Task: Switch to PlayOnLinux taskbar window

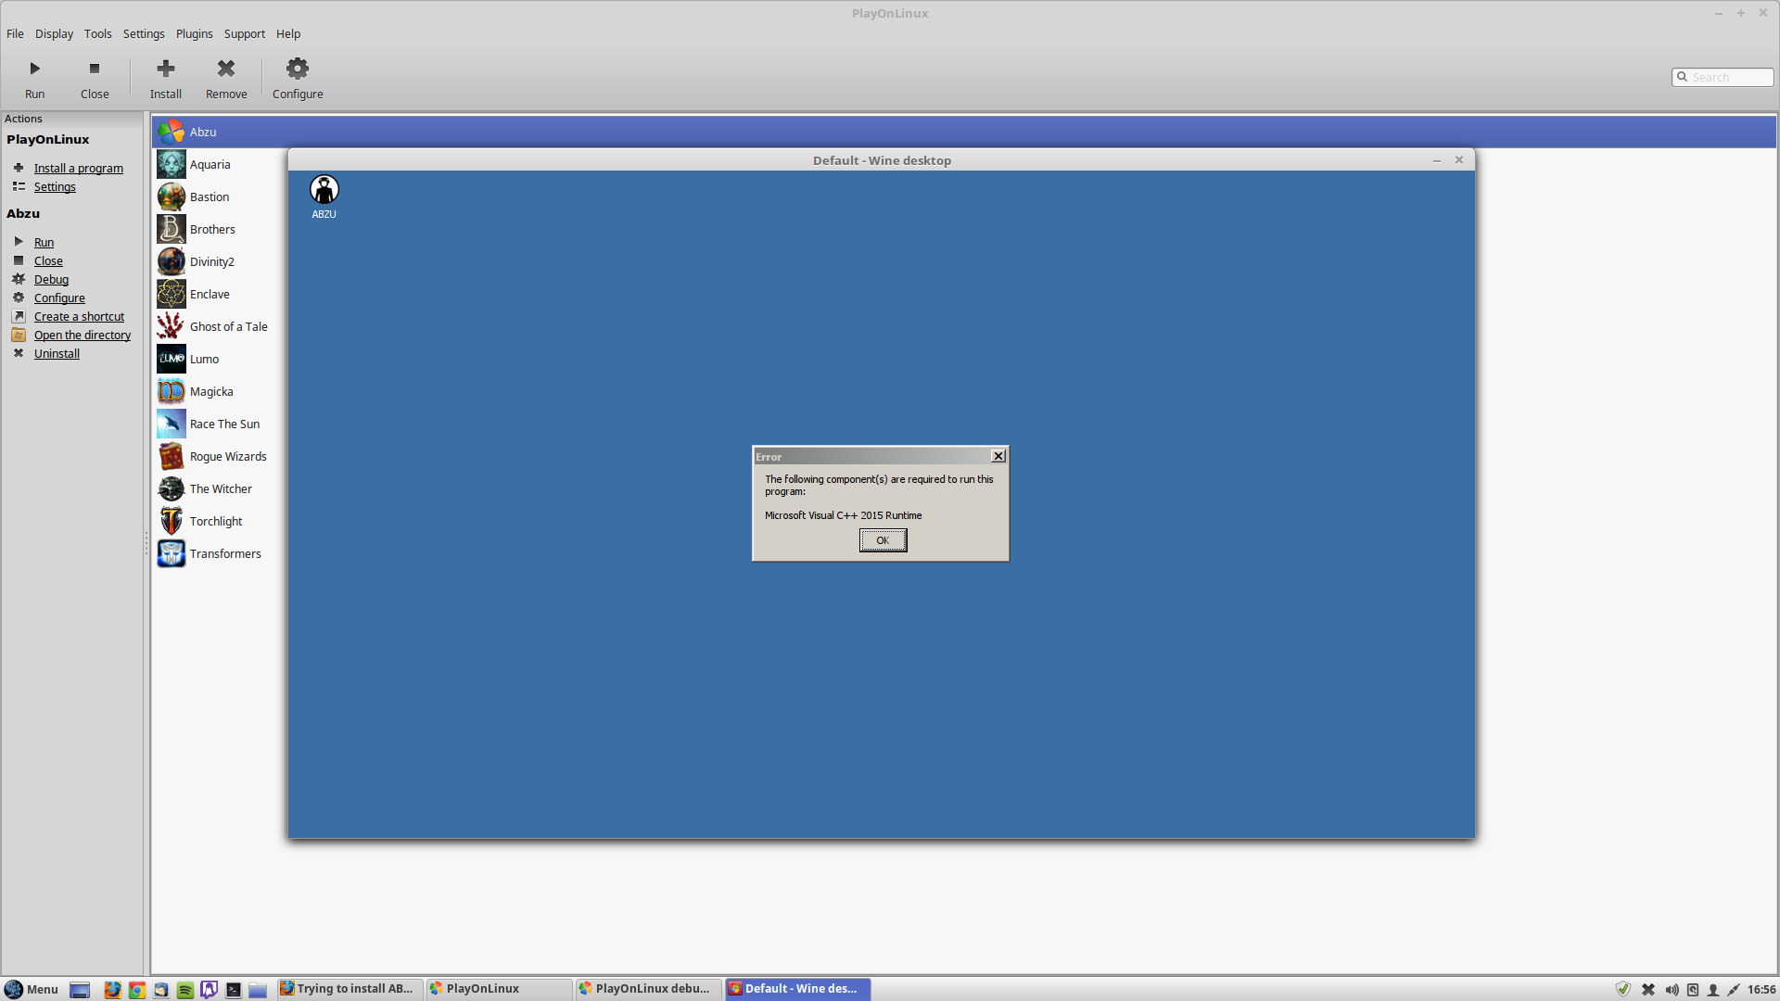Action: coord(499,989)
